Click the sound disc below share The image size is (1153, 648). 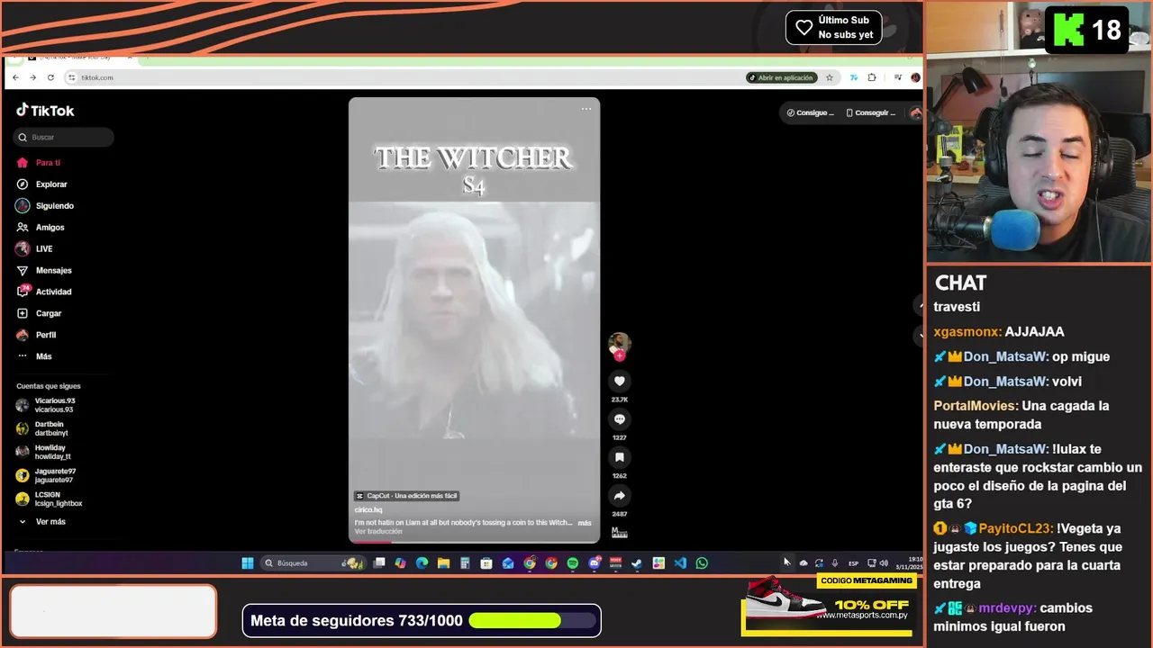click(619, 532)
